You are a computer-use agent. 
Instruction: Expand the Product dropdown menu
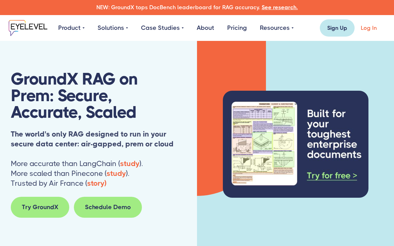point(71,28)
